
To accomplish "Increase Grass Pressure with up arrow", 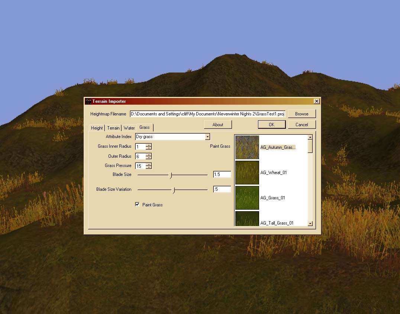I will point(149,164).
